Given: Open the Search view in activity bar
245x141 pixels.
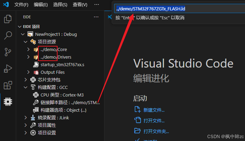Looking at the screenshot, I should pyautogui.click(x=8, y=35).
